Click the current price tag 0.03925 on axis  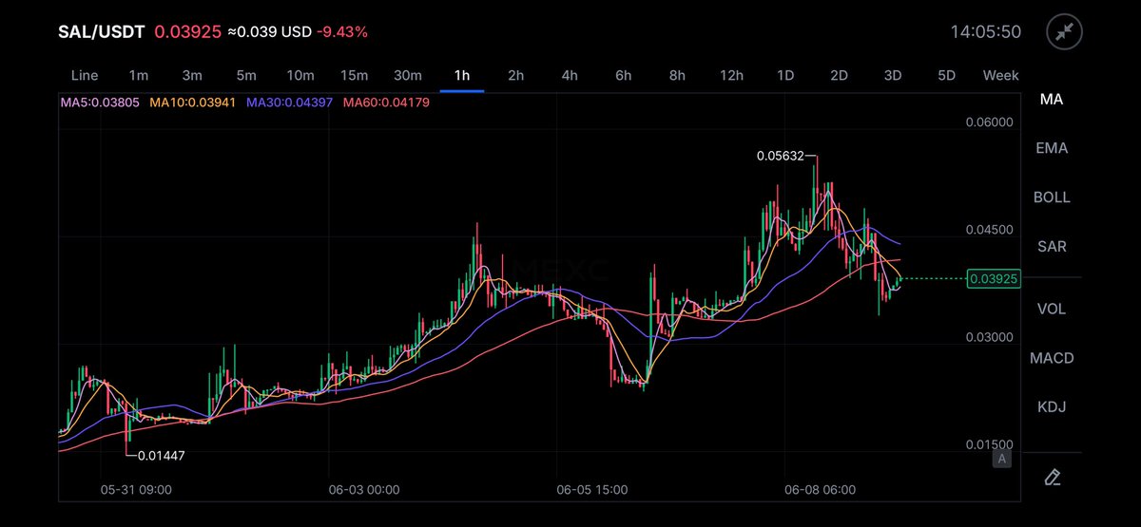(992, 279)
